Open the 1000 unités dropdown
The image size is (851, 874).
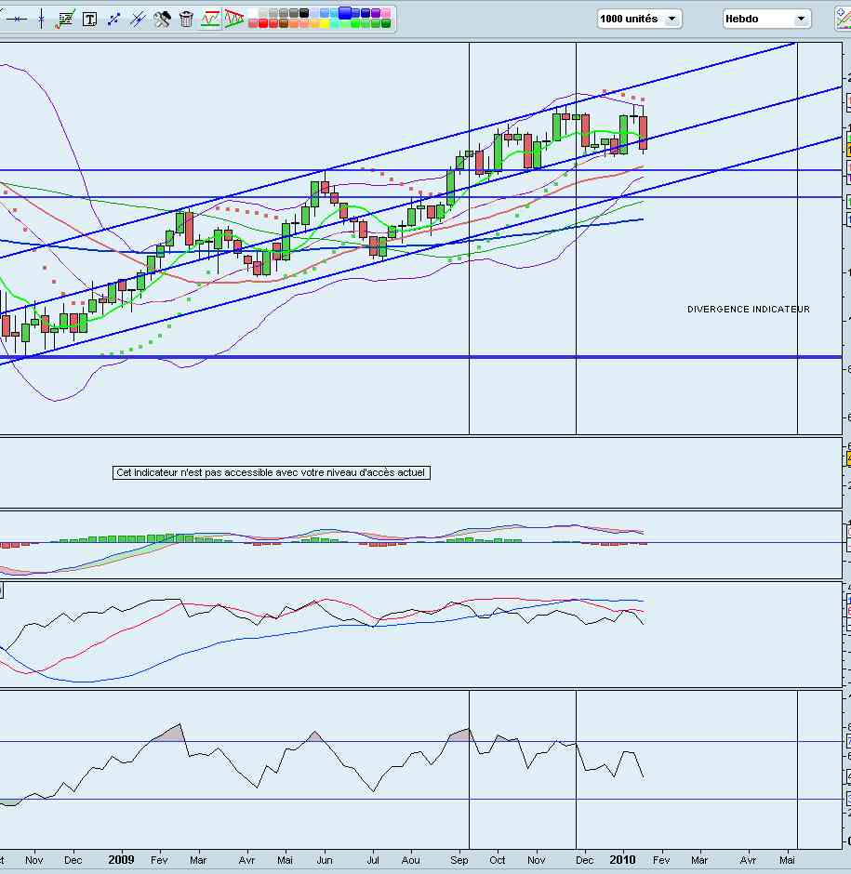pyautogui.click(x=640, y=19)
